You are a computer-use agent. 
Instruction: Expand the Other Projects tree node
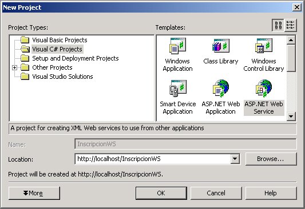[14, 67]
